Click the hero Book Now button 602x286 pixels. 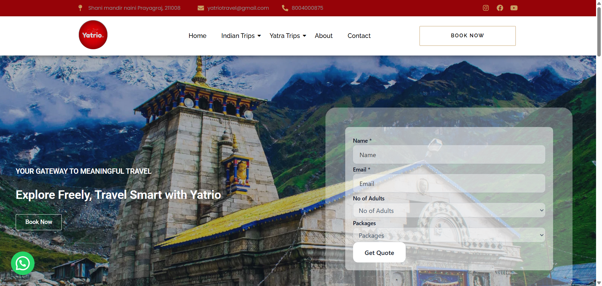pos(39,222)
